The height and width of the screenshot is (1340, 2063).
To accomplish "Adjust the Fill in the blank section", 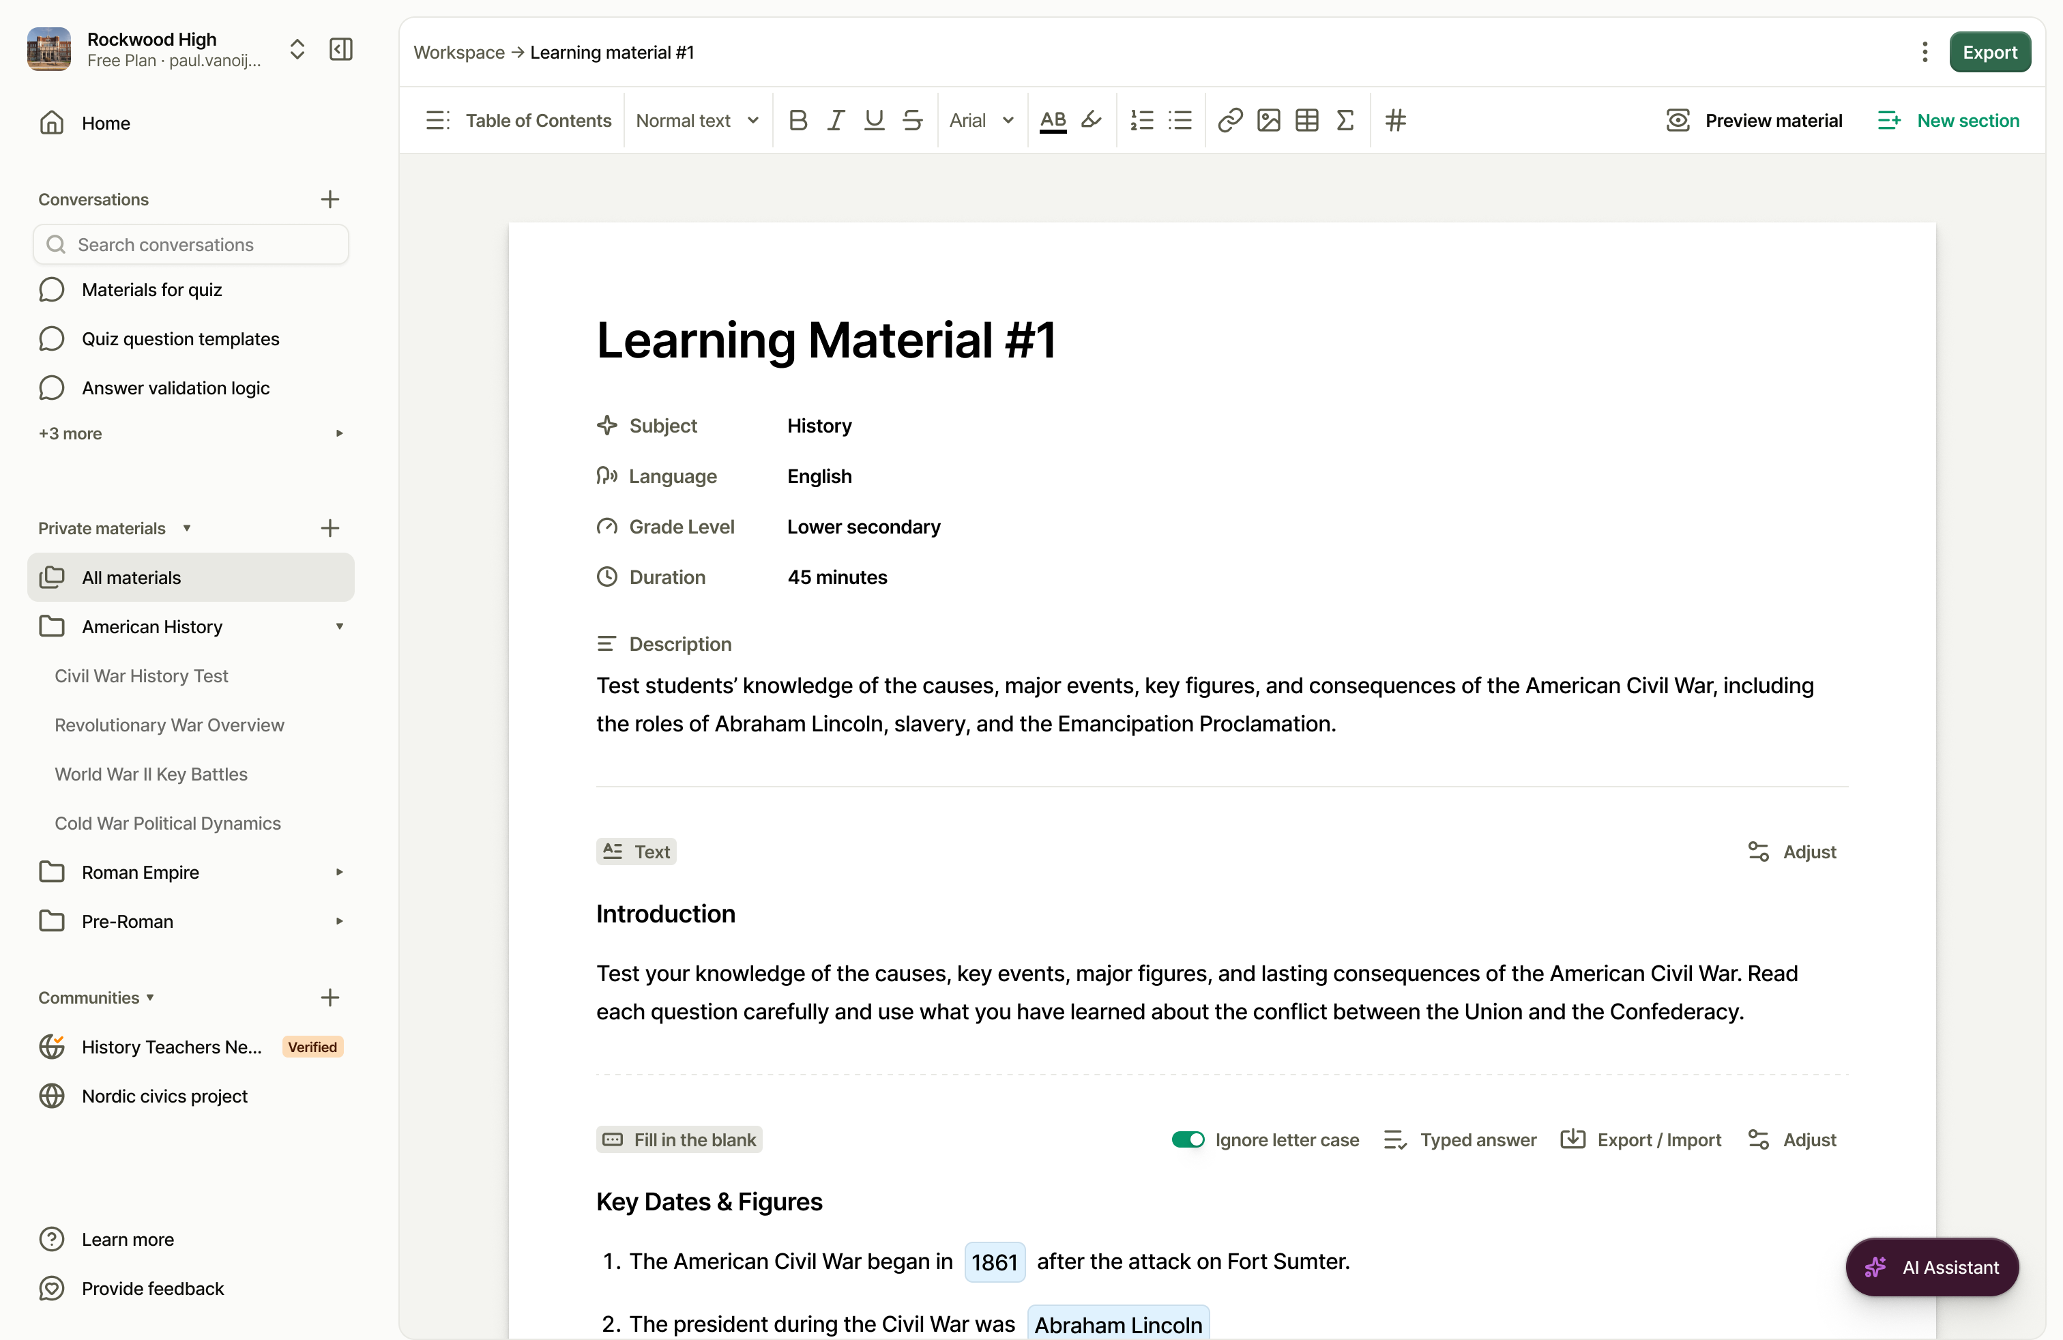I will click(1791, 1140).
